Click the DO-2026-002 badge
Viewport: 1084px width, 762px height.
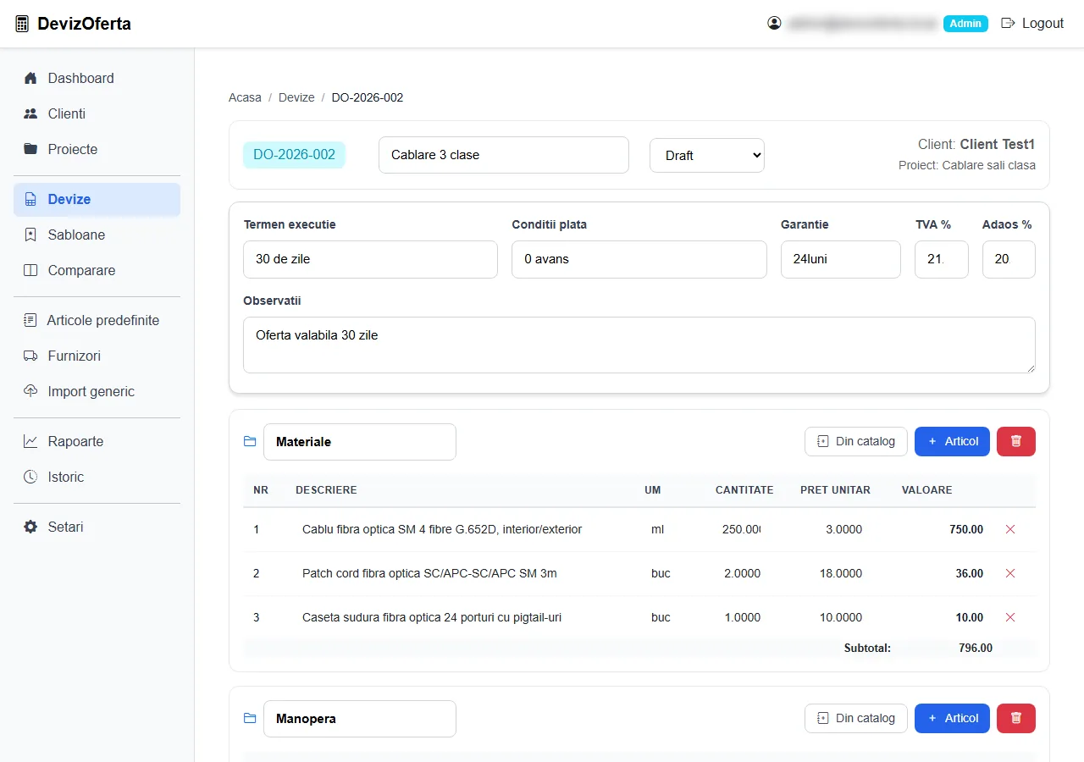(x=294, y=155)
